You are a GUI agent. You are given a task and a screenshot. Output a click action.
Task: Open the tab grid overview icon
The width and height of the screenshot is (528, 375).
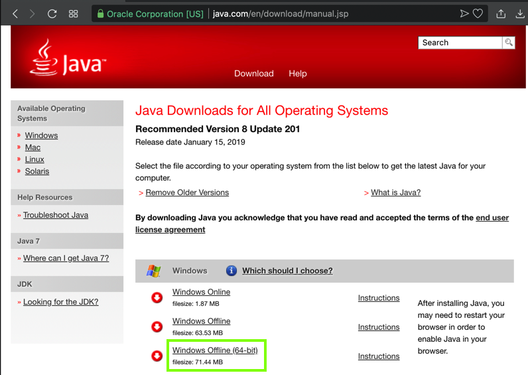coord(74,13)
